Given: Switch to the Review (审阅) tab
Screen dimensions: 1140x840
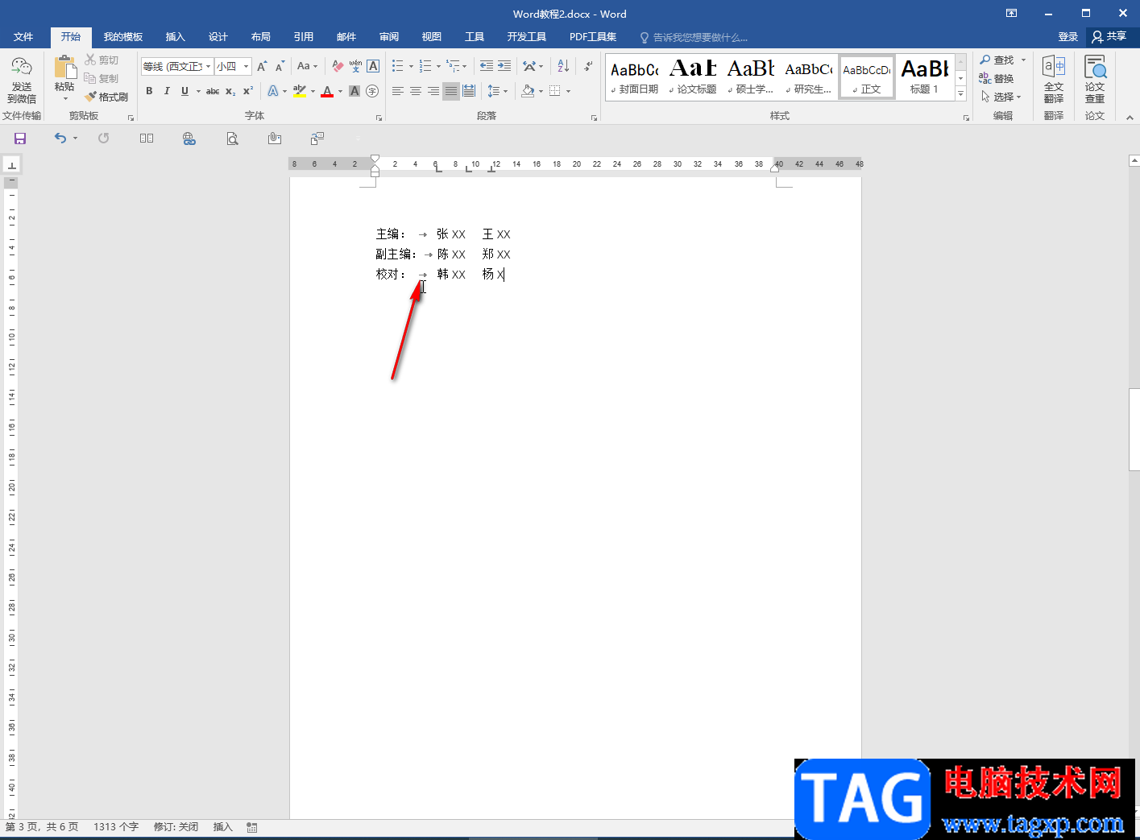Looking at the screenshot, I should tap(389, 37).
